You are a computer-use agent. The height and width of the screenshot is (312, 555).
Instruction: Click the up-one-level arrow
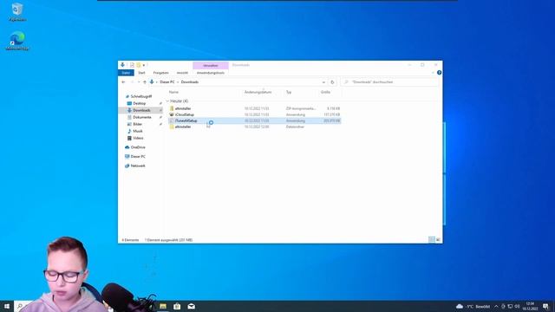pyautogui.click(x=145, y=82)
